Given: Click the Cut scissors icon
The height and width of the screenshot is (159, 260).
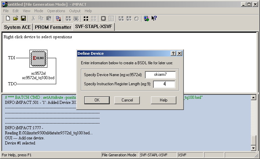Looking at the screenshot, I should coord(33,18).
